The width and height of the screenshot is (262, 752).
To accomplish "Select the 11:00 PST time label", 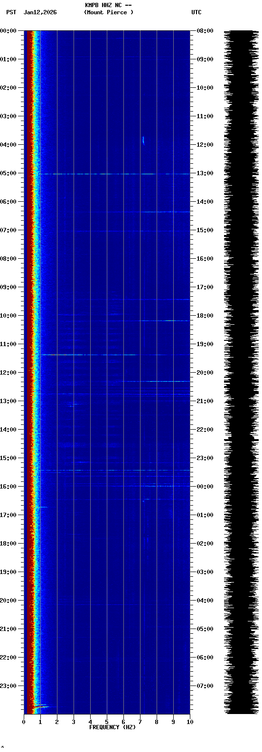I will tap(8, 344).
